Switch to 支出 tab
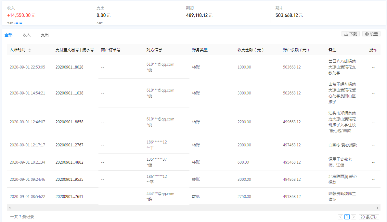Viewport: 387px width, 222px height. tap(45, 35)
